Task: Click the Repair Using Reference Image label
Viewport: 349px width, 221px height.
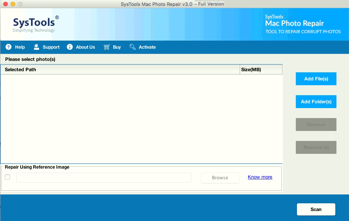Action: pyautogui.click(x=37, y=167)
